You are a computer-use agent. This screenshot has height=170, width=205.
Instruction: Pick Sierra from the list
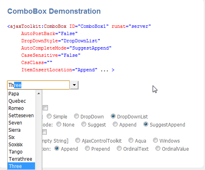[x=21, y=130]
